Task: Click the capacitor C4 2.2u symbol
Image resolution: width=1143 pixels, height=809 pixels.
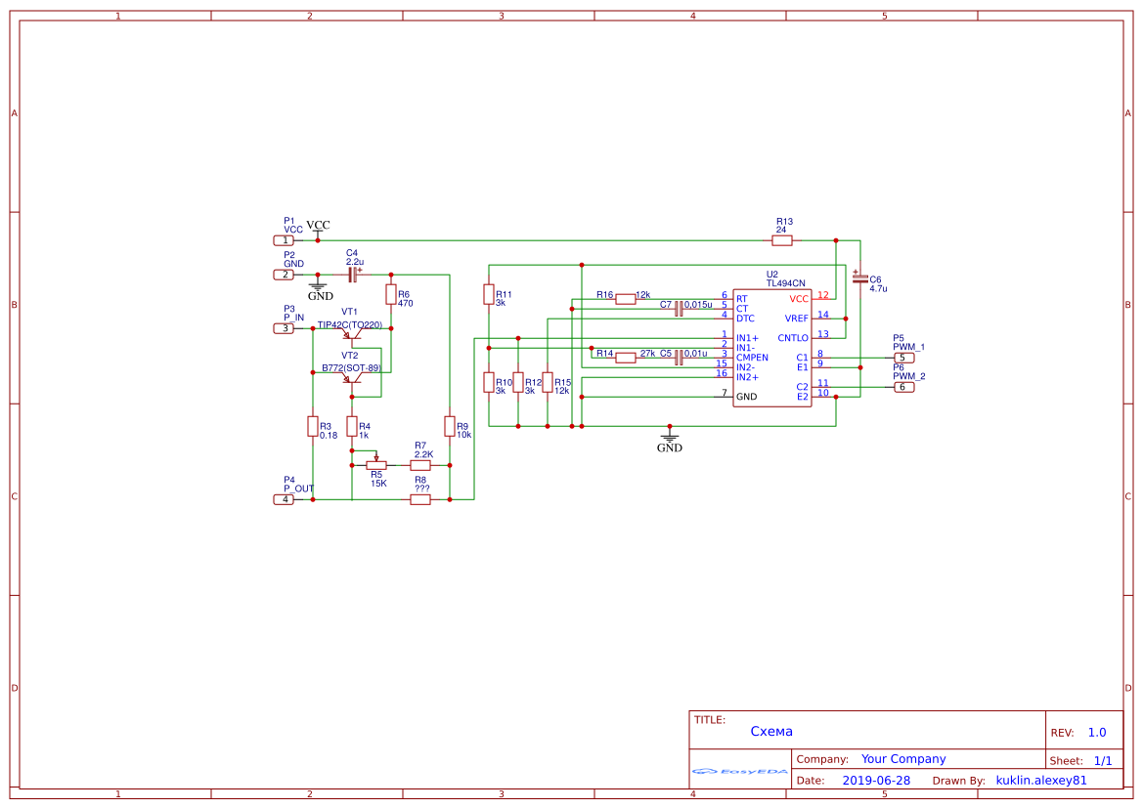Action: (x=352, y=275)
